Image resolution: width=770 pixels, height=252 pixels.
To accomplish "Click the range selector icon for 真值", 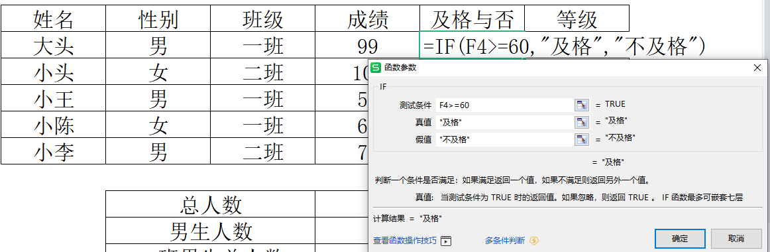I will pyautogui.click(x=581, y=122).
